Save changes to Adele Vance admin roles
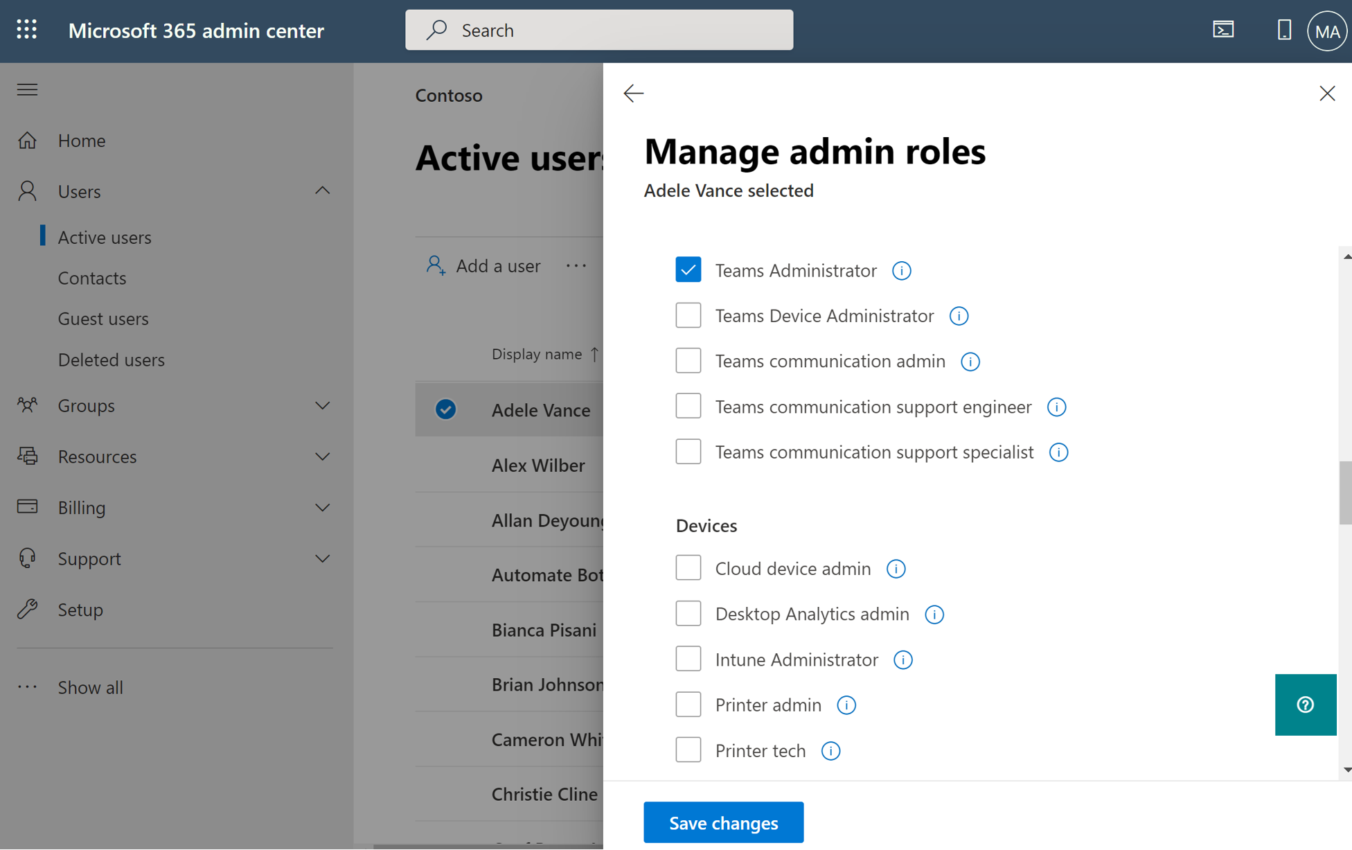Image resolution: width=1352 pixels, height=850 pixels. click(x=724, y=822)
